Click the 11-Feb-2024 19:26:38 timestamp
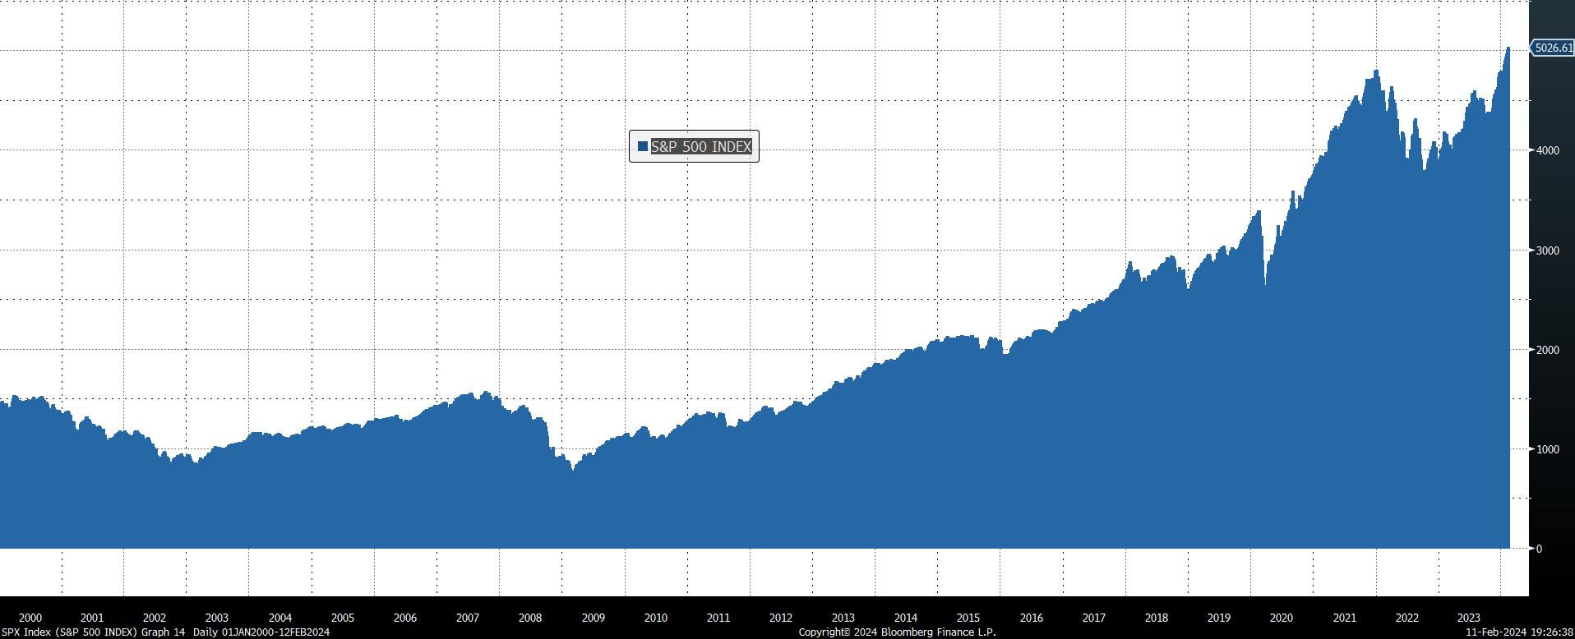Image resolution: width=1575 pixels, height=639 pixels. 1519,632
